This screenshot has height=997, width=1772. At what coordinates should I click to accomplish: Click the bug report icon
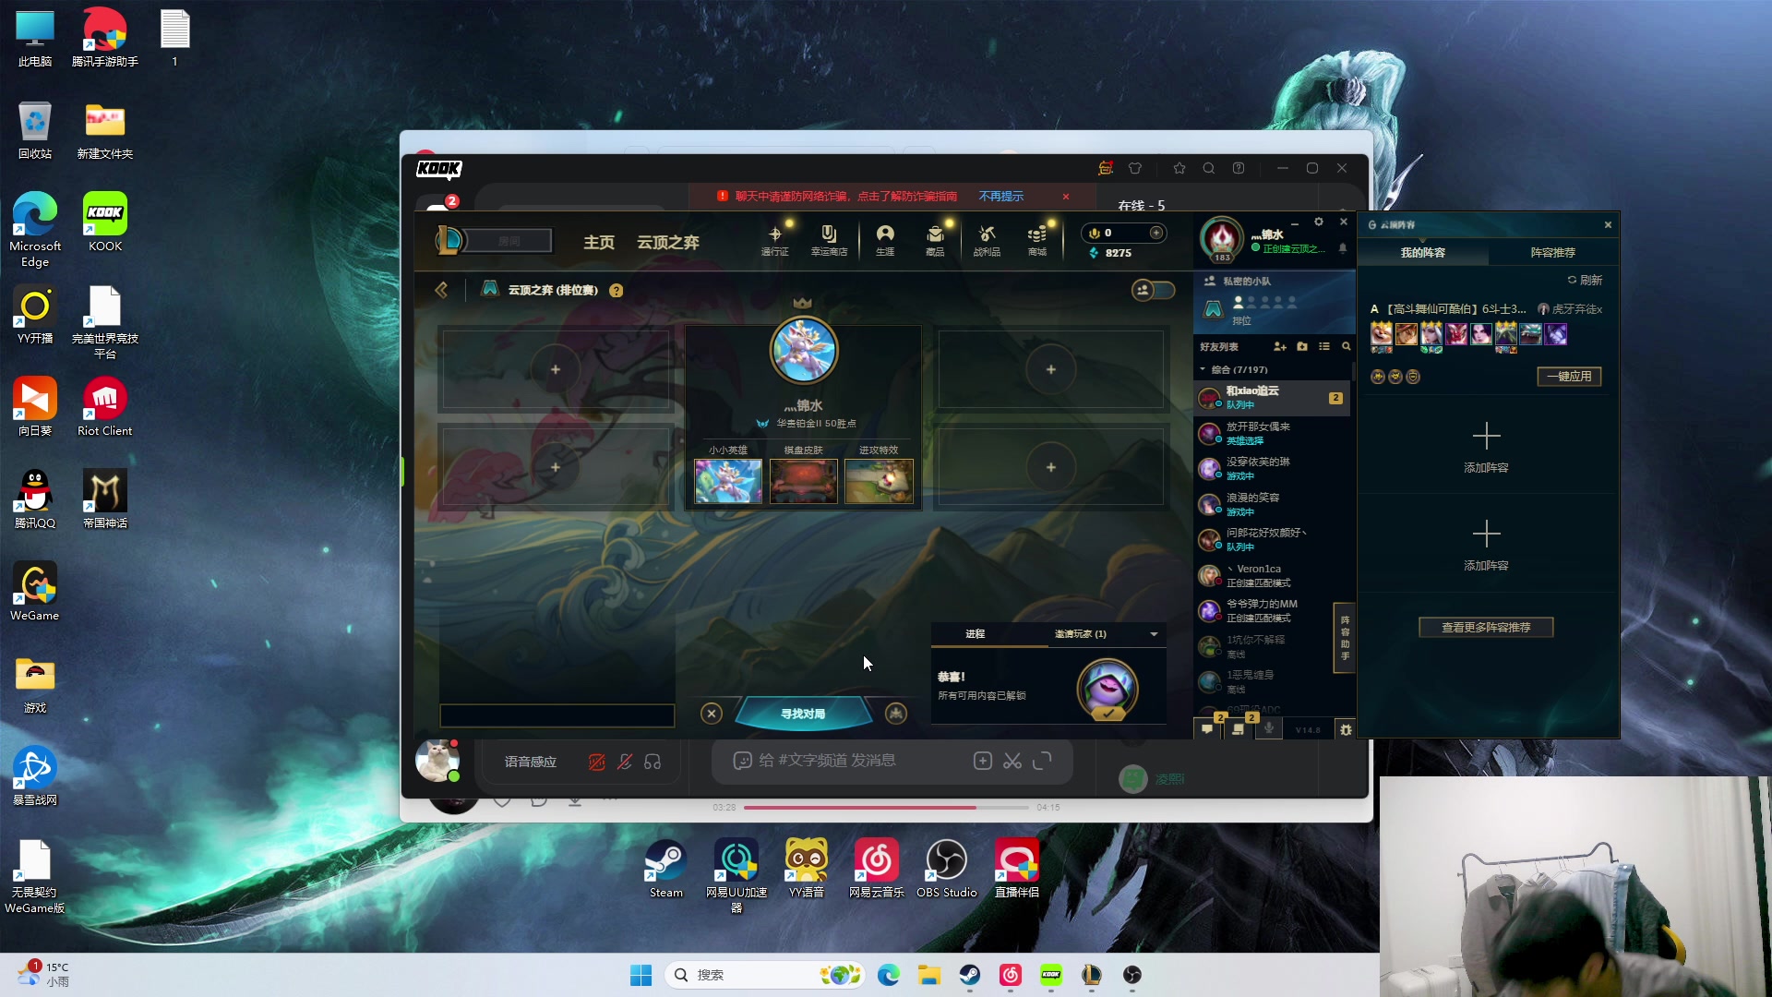tap(1346, 729)
